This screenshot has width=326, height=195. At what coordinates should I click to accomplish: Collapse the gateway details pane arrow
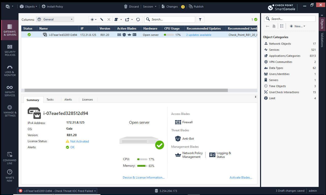[x=255, y=97]
